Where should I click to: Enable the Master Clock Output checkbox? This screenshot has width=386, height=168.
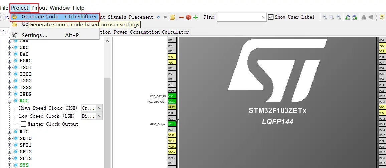[x=23, y=124]
